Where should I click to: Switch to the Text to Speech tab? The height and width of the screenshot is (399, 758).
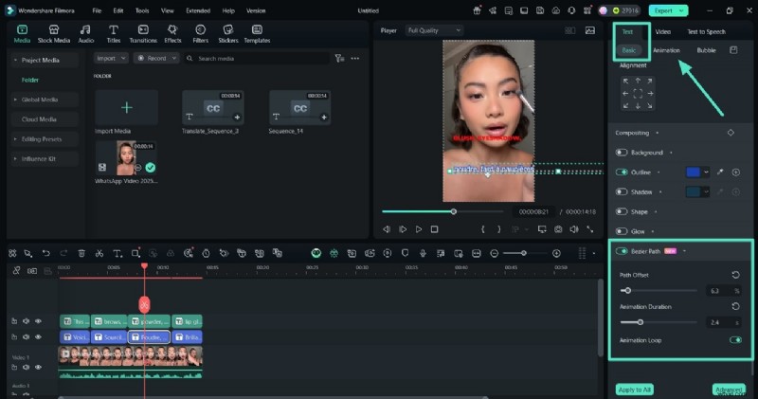click(706, 31)
